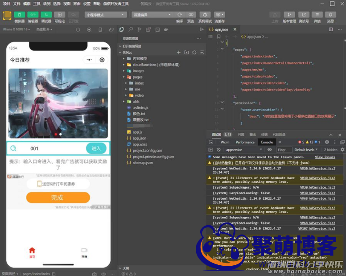The width and height of the screenshot is (346, 276).
Task: Open the hot reload dropdown
Action: (x=44, y=29)
